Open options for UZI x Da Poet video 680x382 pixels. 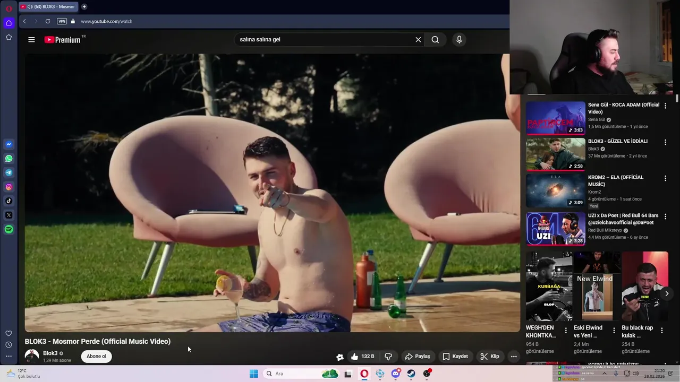(x=665, y=216)
